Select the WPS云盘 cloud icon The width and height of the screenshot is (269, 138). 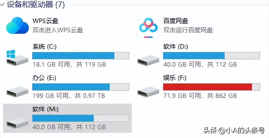click(x=18, y=25)
